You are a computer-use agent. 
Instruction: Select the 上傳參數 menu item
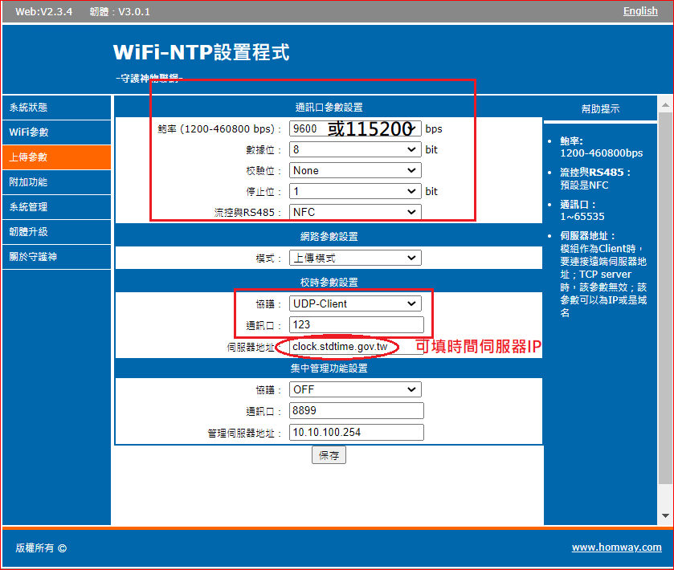[x=56, y=157]
